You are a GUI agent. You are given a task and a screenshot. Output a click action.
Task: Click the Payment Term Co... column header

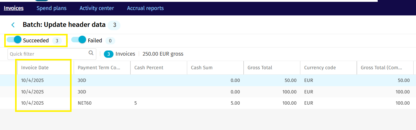tap(99, 68)
